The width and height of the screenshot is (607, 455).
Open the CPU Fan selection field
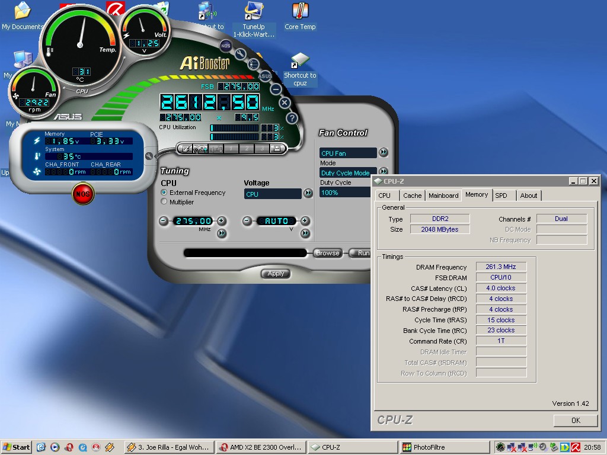click(348, 153)
